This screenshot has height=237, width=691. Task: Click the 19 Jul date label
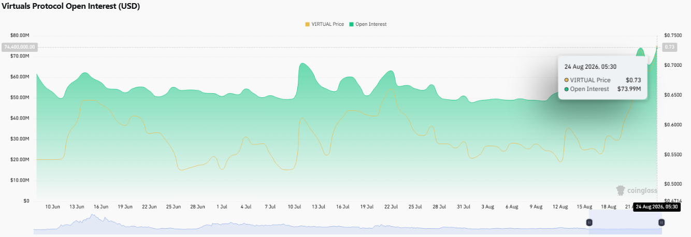pos(367,207)
